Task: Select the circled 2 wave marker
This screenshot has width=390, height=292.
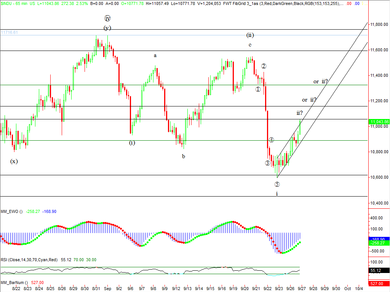Action: (x=264, y=66)
